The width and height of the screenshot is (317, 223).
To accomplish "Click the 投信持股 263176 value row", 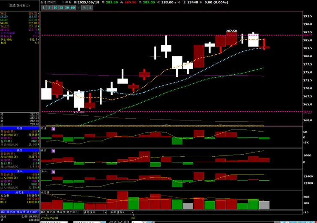I will pyautogui.click(x=20, y=157).
